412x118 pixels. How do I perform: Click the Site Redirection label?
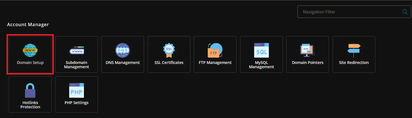[x=354, y=63]
